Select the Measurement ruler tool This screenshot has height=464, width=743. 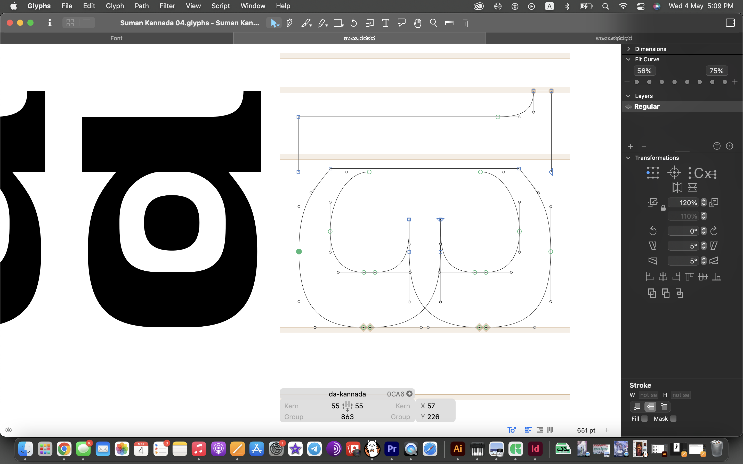click(449, 23)
